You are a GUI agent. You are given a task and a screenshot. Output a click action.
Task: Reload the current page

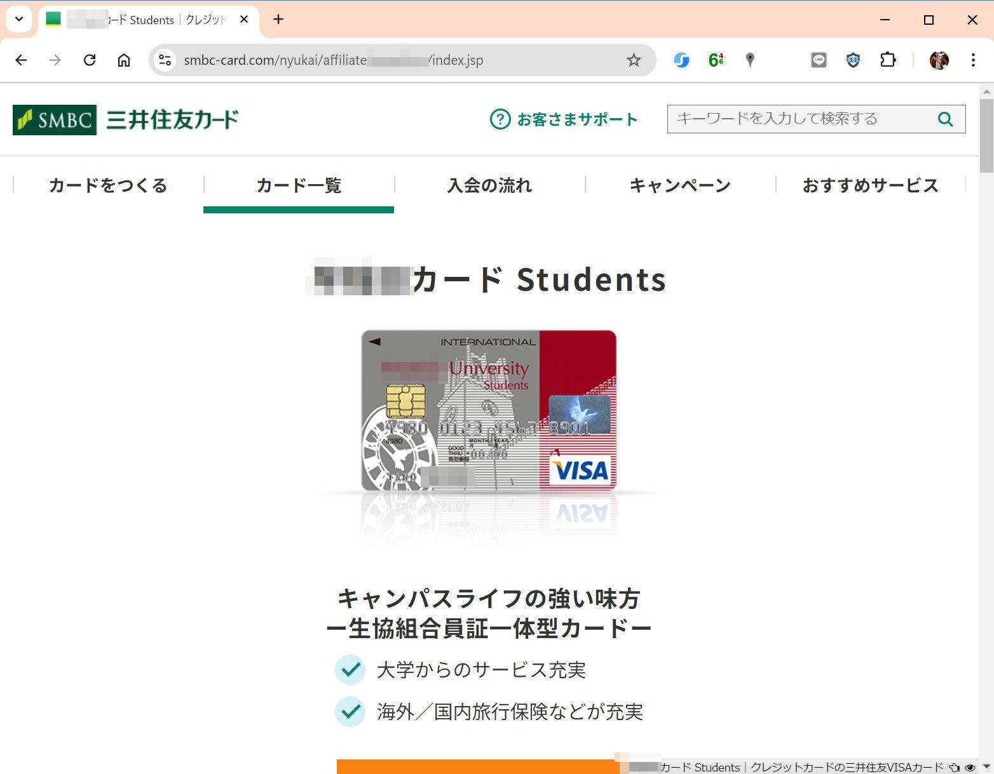pos(90,60)
